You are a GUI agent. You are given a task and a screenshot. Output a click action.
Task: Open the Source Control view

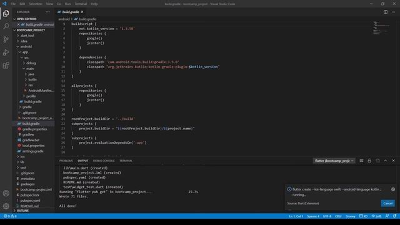[6, 39]
